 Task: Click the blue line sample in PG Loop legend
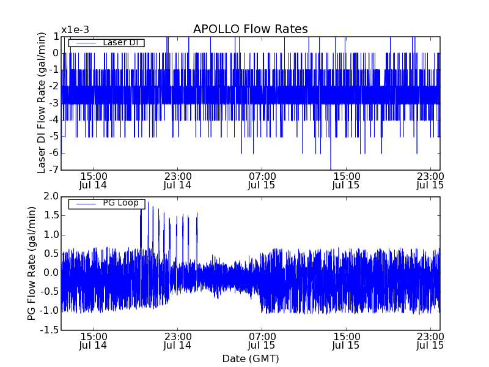pyautogui.click(x=86, y=204)
